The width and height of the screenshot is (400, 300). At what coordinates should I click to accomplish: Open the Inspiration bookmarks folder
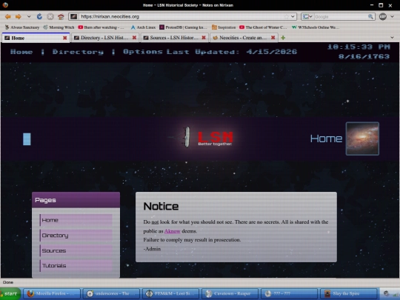point(224,27)
